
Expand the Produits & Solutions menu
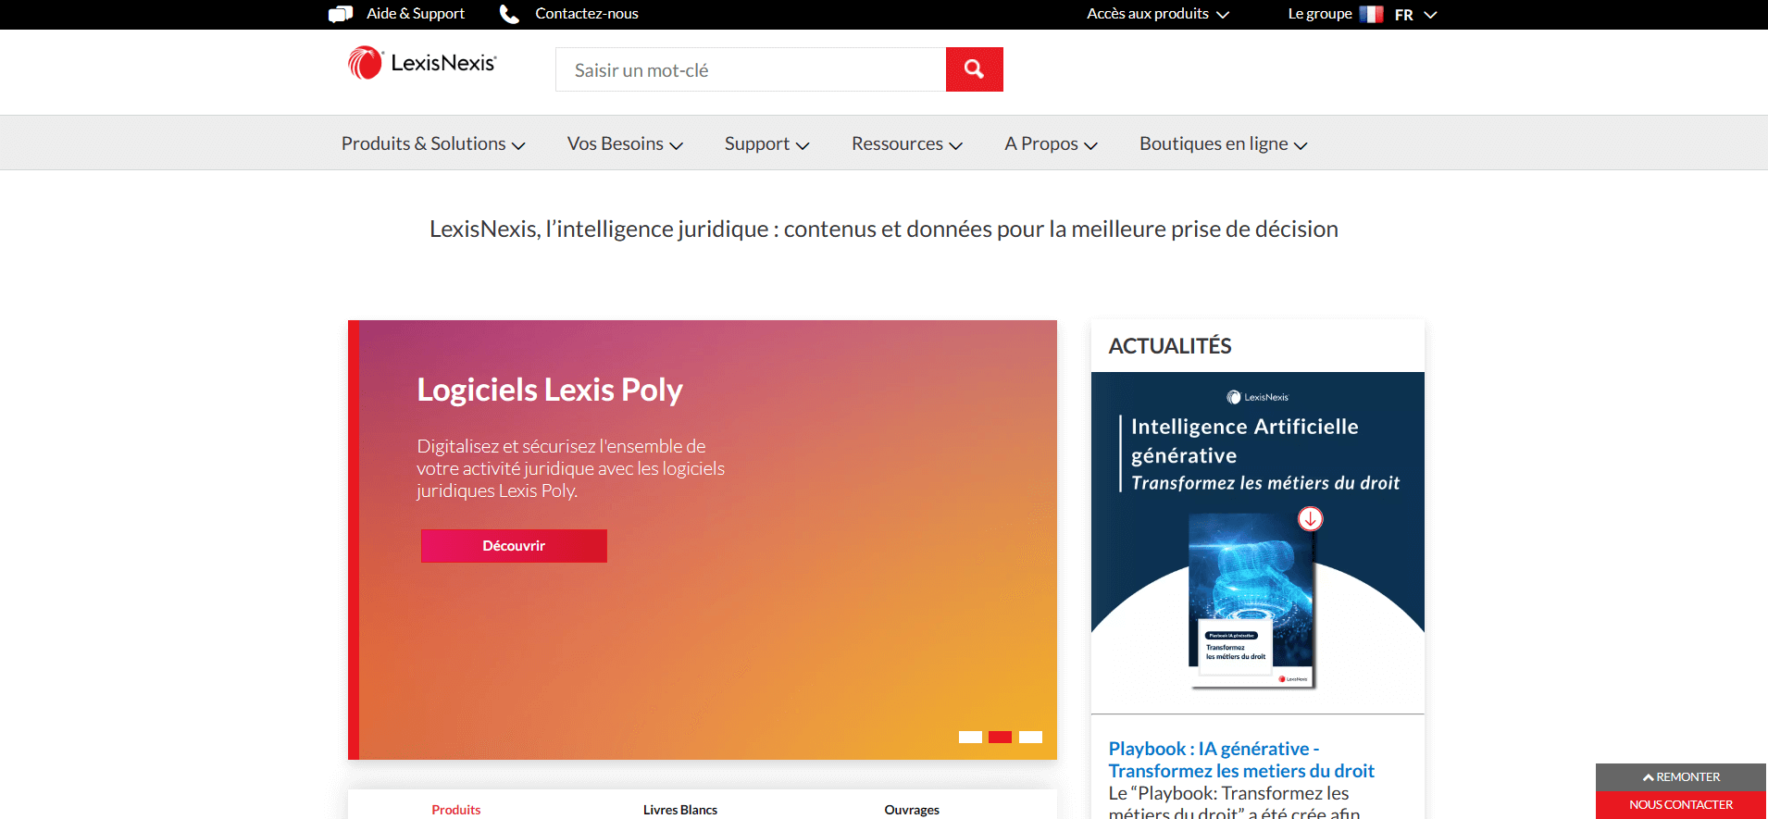pos(432,143)
